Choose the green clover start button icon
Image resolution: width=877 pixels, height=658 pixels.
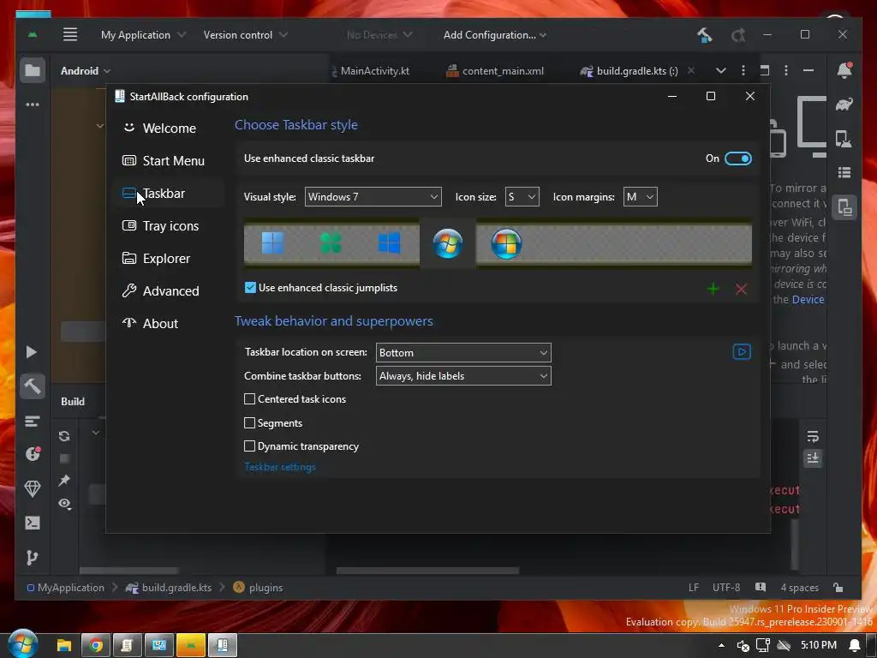pyautogui.click(x=331, y=243)
